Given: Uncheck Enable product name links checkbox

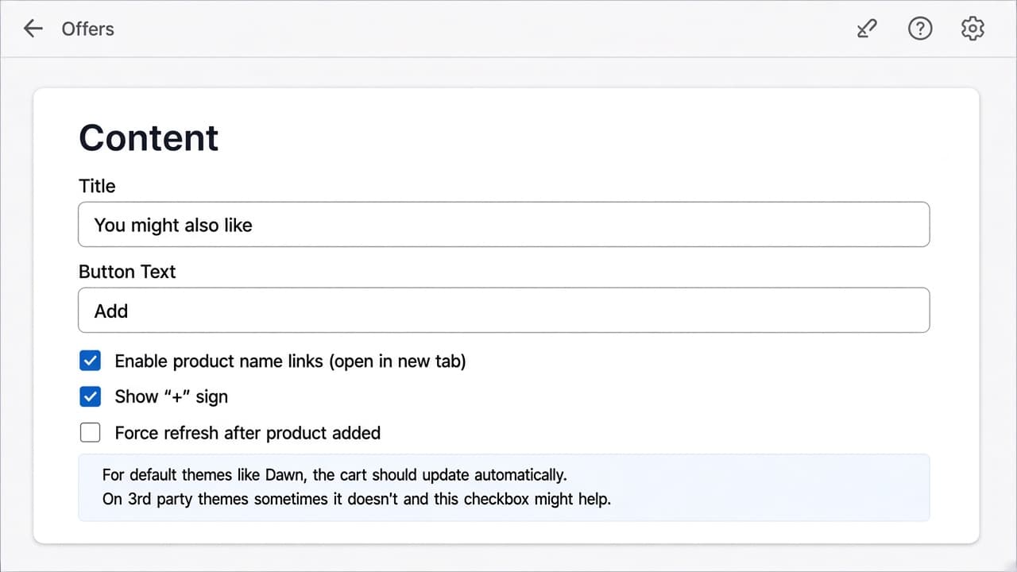Looking at the screenshot, I should pos(91,361).
